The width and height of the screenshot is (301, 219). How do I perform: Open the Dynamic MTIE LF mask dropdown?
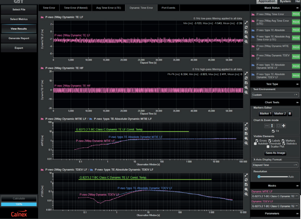(275, 196)
